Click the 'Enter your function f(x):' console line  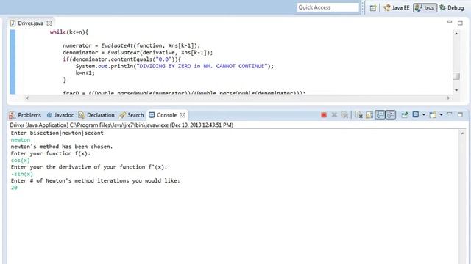point(51,153)
